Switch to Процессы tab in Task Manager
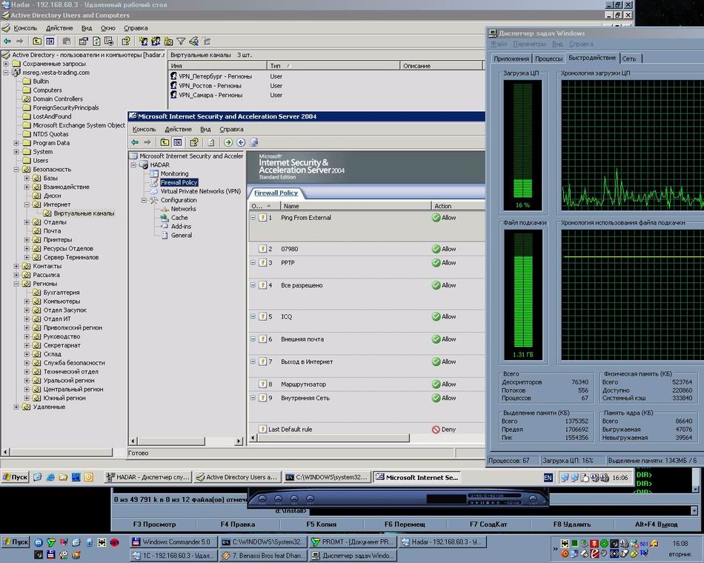Viewport: 704px width, 563px height. tap(548, 59)
